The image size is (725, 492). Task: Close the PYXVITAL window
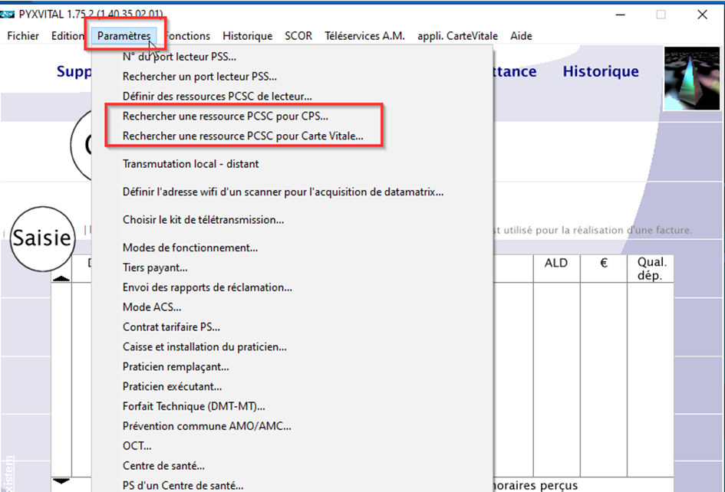(x=702, y=15)
